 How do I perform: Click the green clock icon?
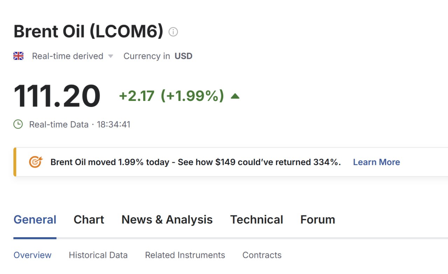click(x=18, y=124)
